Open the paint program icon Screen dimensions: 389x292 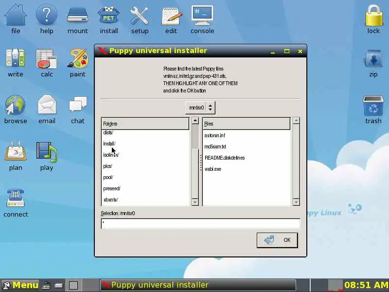(x=77, y=63)
